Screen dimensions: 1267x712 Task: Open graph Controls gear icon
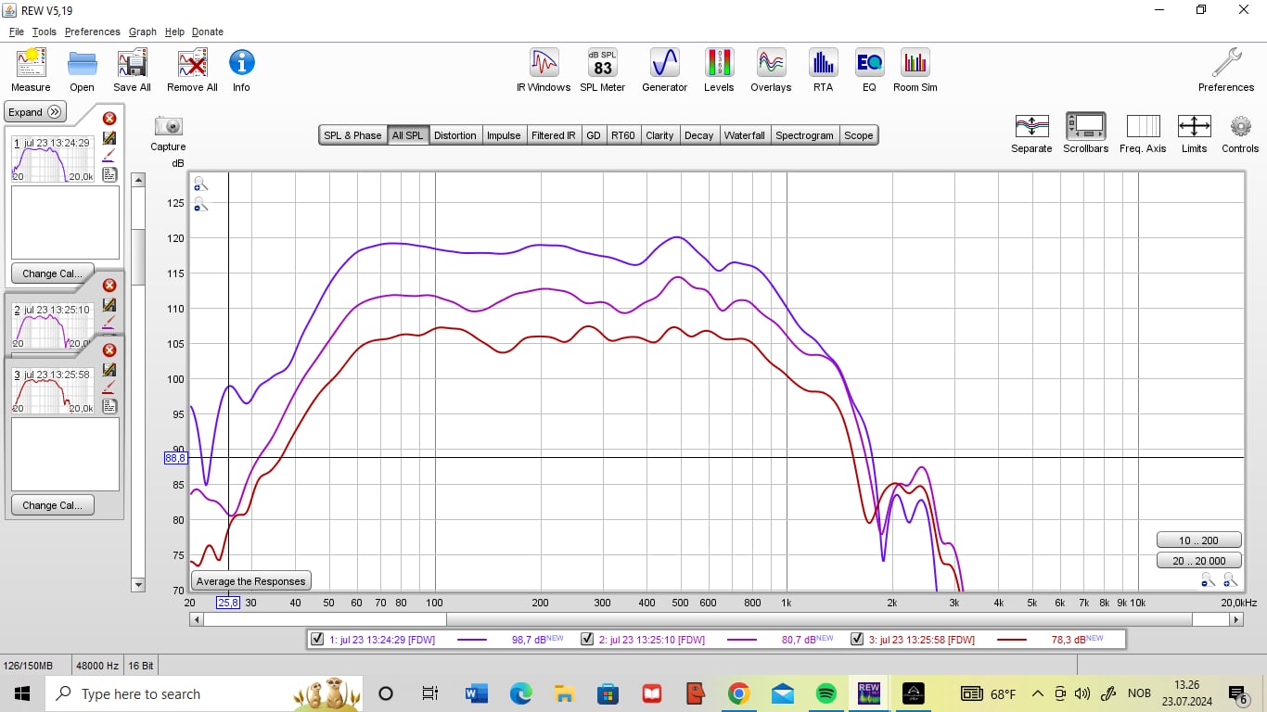1240,133
